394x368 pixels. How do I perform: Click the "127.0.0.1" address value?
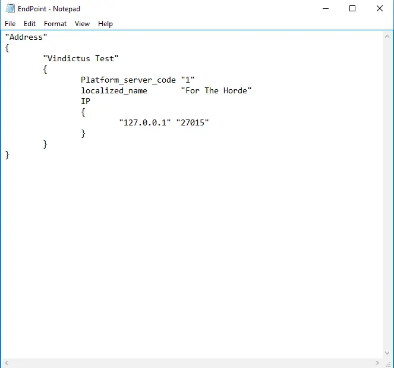145,122
